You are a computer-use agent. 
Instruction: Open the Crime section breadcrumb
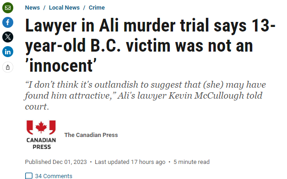97,8
